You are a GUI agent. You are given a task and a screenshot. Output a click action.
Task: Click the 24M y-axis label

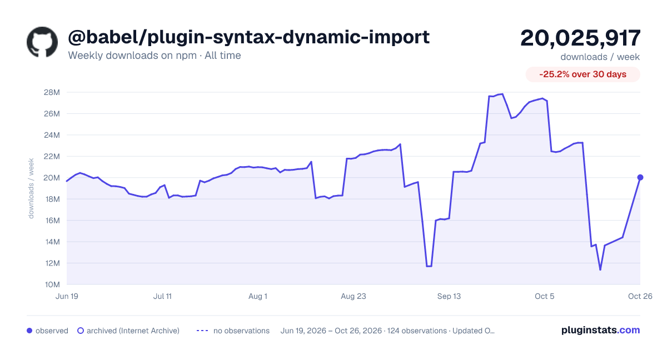(52, 135)
